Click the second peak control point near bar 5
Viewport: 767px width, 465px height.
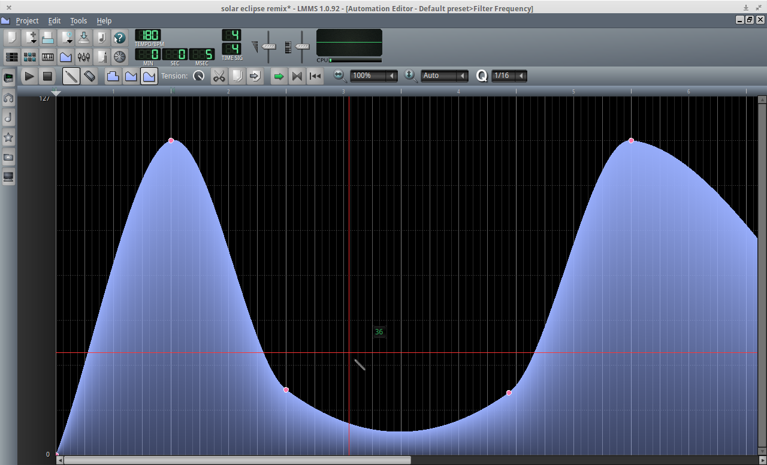pyautogui.click(x=631, y=140)
